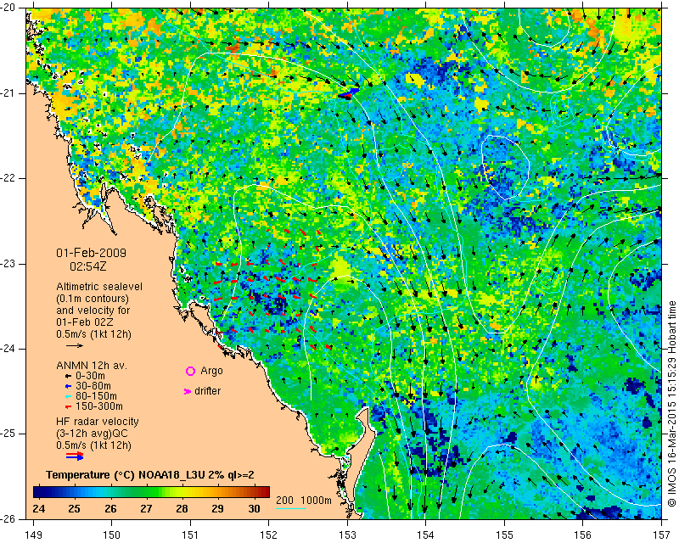This screenshot has height=543, width=679.
Task: Click the time stamp 02:54Z
Action: (x=88, y=266)
